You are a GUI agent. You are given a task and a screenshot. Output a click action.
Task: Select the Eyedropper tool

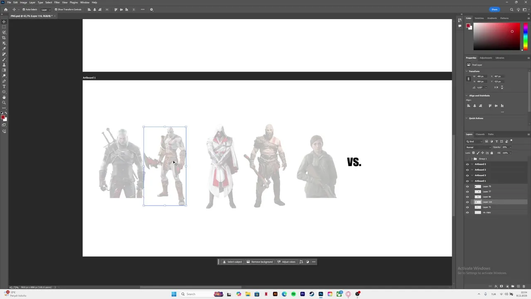(x=4, y=49)
